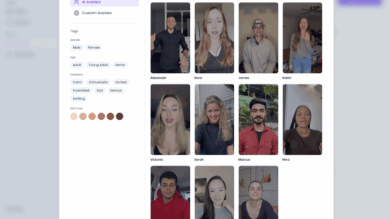Click the AI Avatars group icon
Screen dimensions: 390x219
click(77, 2)
